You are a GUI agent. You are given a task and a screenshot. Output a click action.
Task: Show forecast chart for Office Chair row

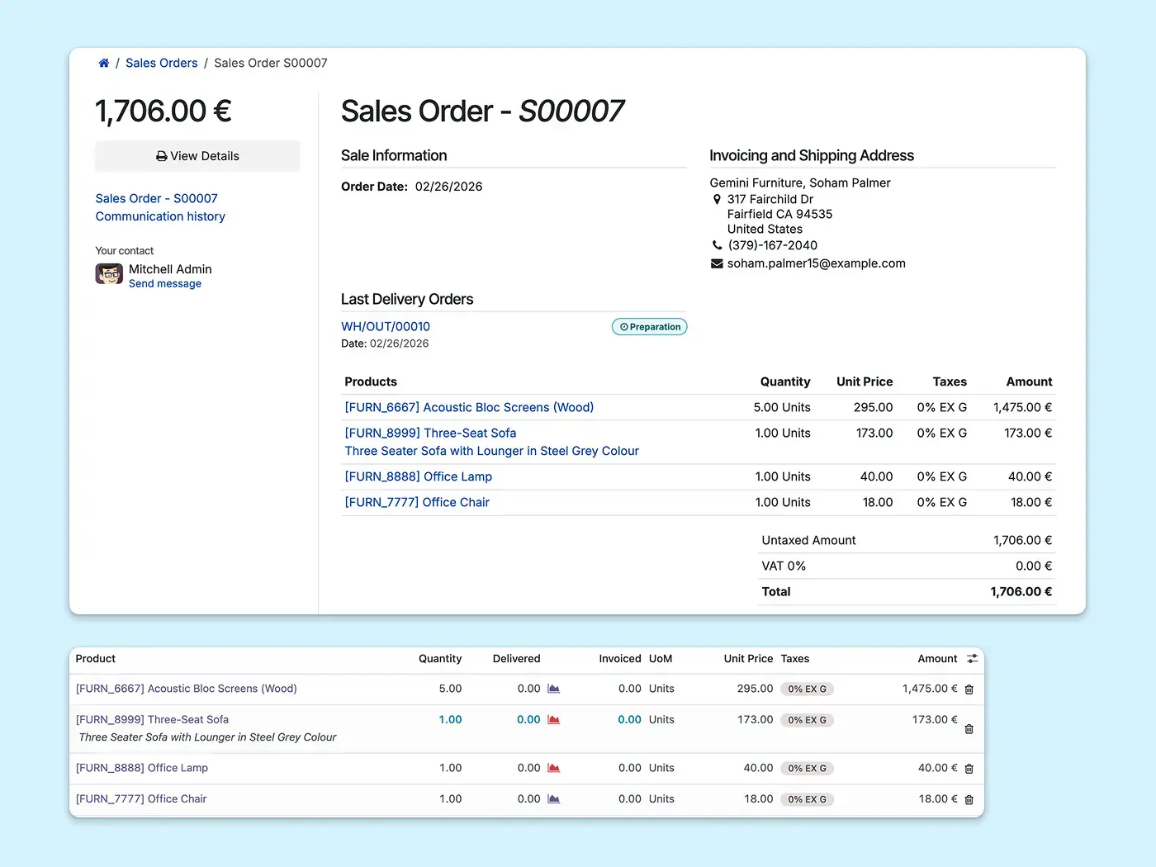554,799
